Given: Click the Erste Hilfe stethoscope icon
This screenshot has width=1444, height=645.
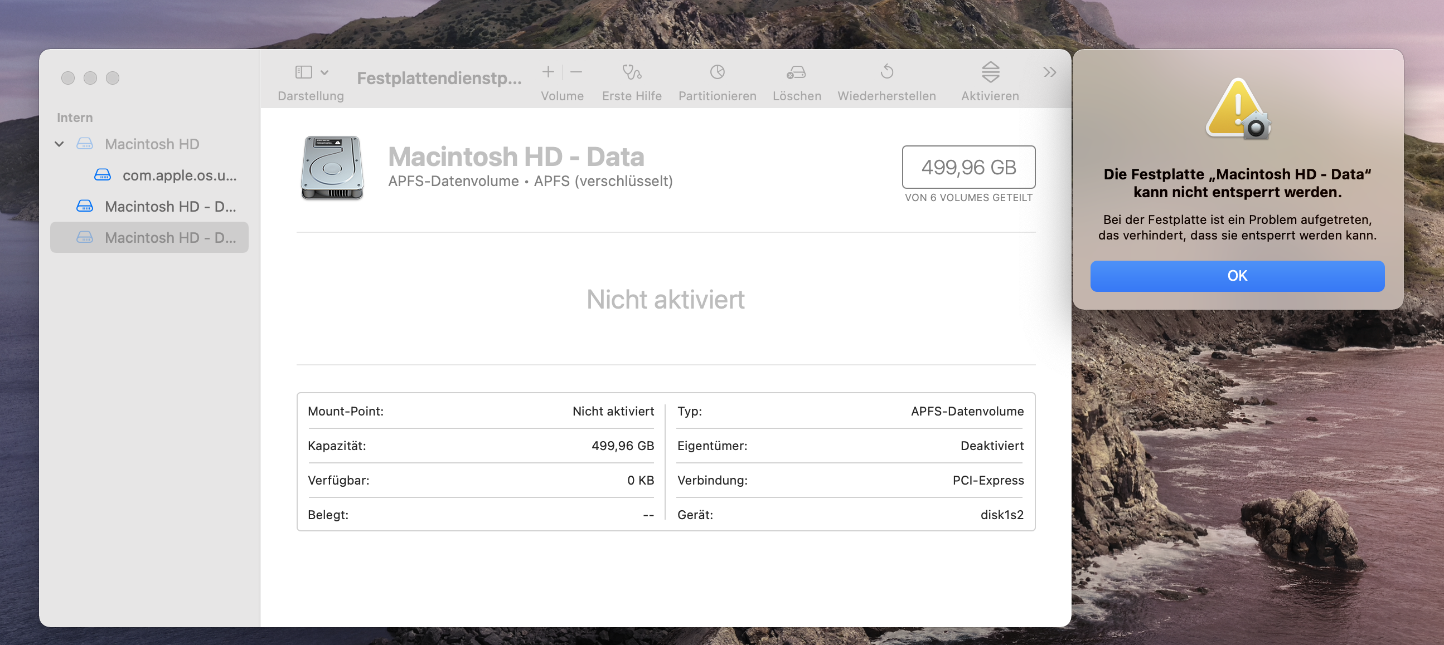Looking at the screenshot, I should click(632, 72).
